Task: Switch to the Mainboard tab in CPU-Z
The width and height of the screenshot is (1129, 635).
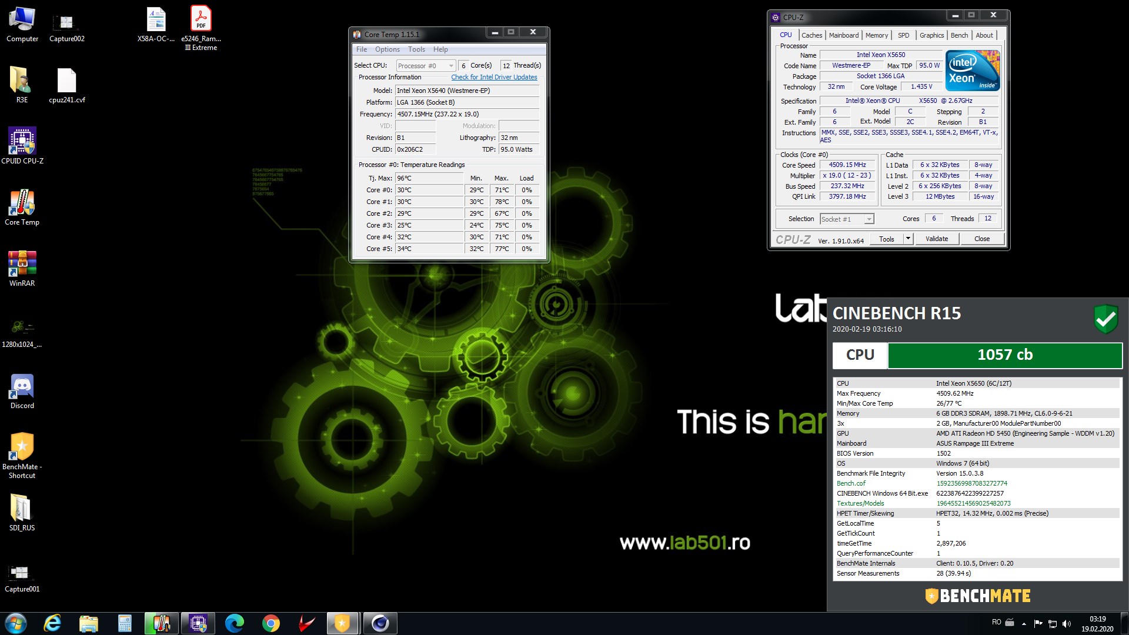Action: pyautogui.click(x=844, y=35)
